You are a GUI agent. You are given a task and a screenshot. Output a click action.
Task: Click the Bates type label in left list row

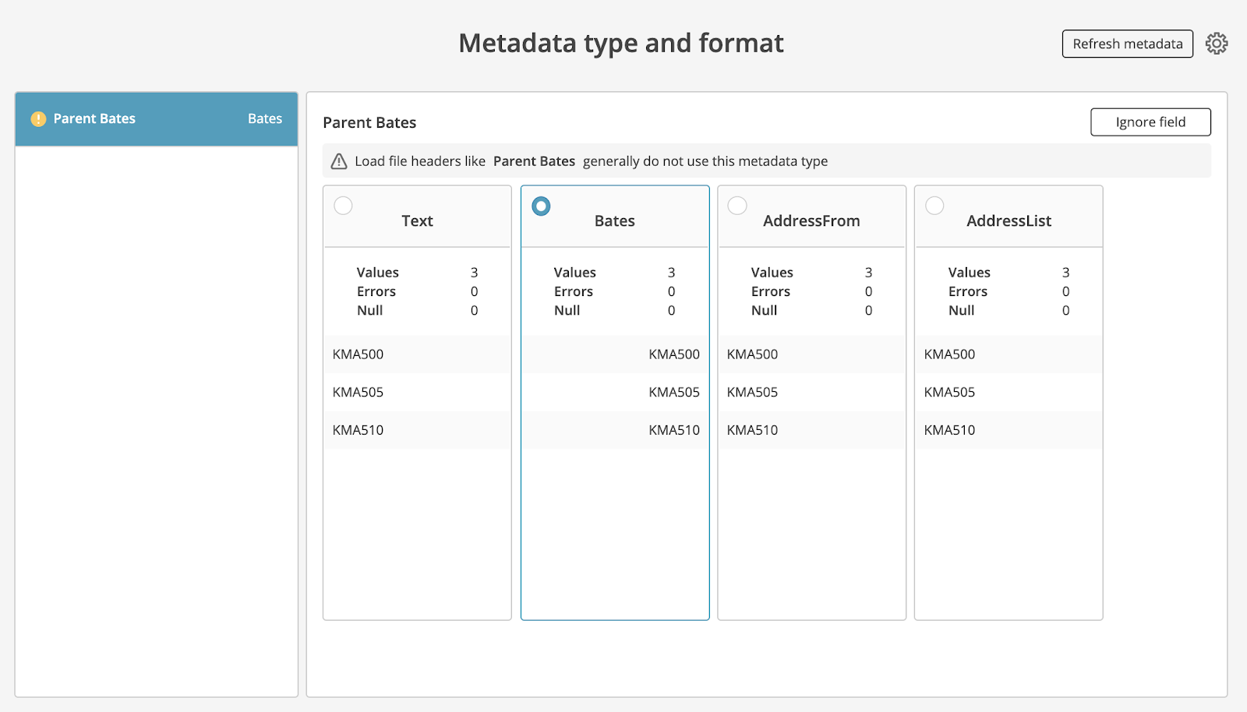265,119
